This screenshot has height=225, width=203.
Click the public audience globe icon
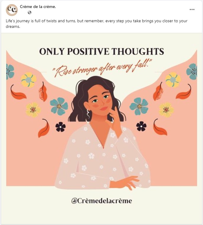[x=30, y=12]
